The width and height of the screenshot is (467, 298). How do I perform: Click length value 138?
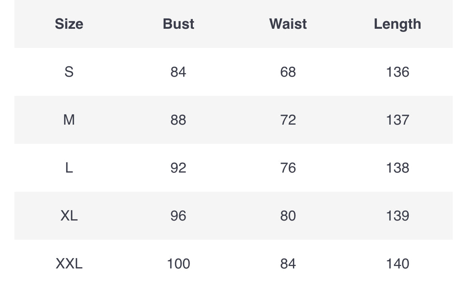coord(398,168)
